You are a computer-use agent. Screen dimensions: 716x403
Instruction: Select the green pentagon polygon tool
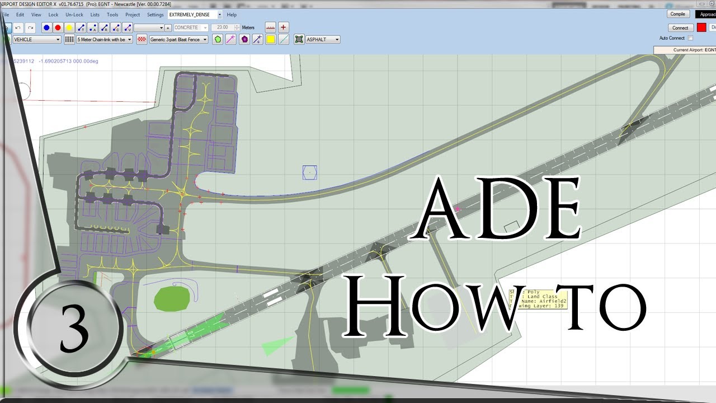point(217,40)
